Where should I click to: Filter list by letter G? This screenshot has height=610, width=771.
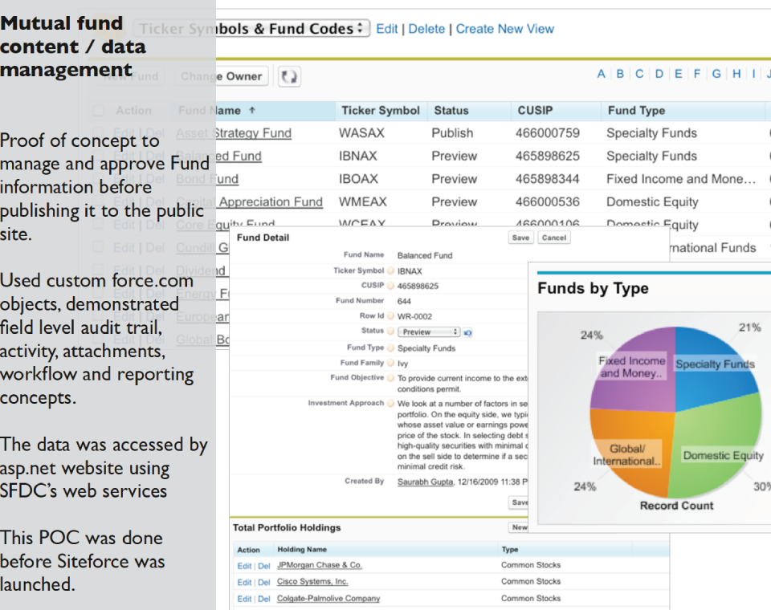pyautogui.click(x=716, y=74)
